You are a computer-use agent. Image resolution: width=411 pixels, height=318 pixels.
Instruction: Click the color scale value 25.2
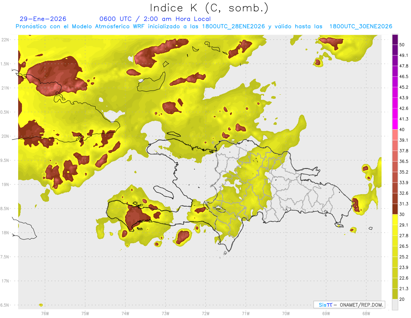point(404,257)
